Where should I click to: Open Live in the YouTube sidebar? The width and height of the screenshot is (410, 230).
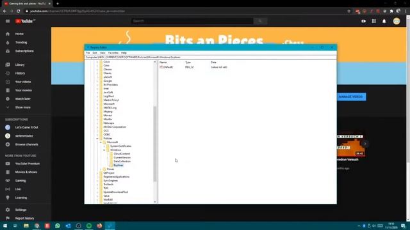(x=18, y=189)
